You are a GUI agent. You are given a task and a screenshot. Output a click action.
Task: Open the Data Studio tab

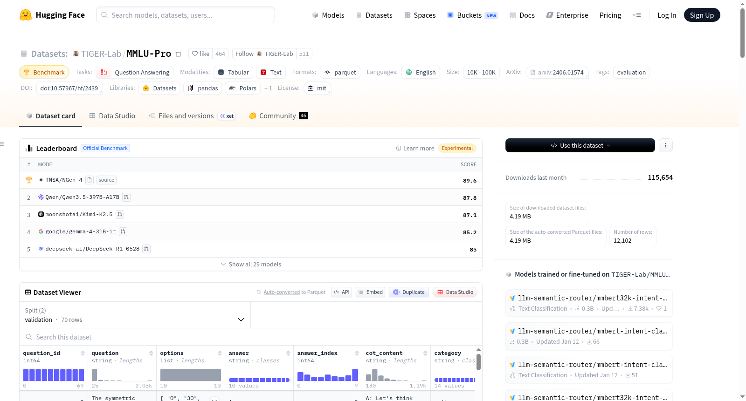click(x=112, y=116)
